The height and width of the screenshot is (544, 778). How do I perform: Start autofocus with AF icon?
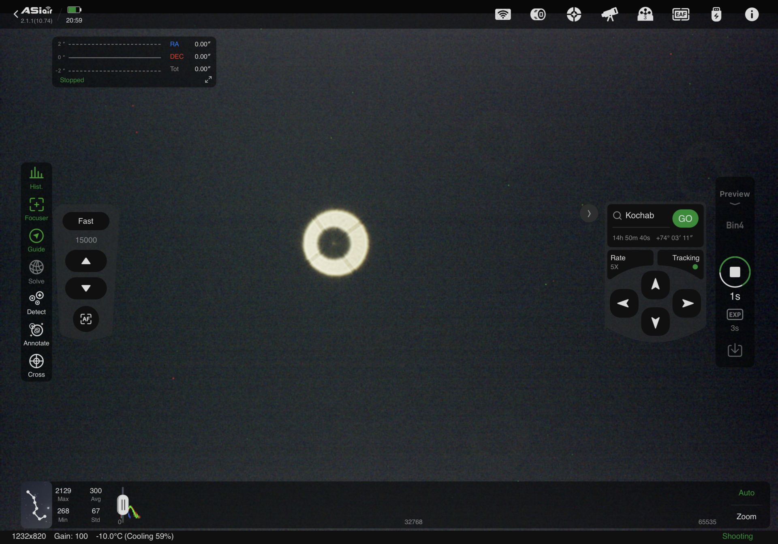(x=86, y=319)
